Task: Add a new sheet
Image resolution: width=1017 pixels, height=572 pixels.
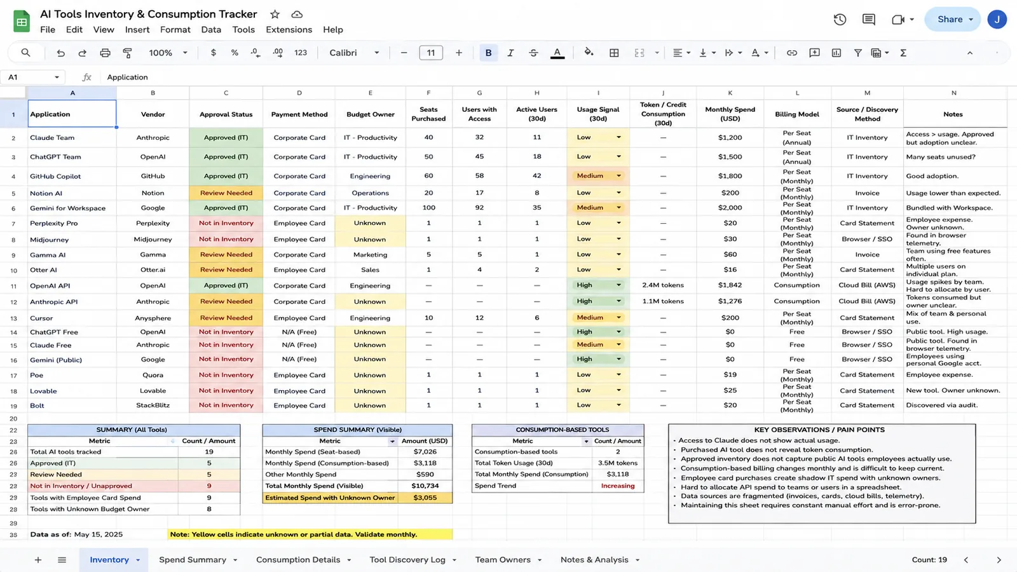Action: 38,560
